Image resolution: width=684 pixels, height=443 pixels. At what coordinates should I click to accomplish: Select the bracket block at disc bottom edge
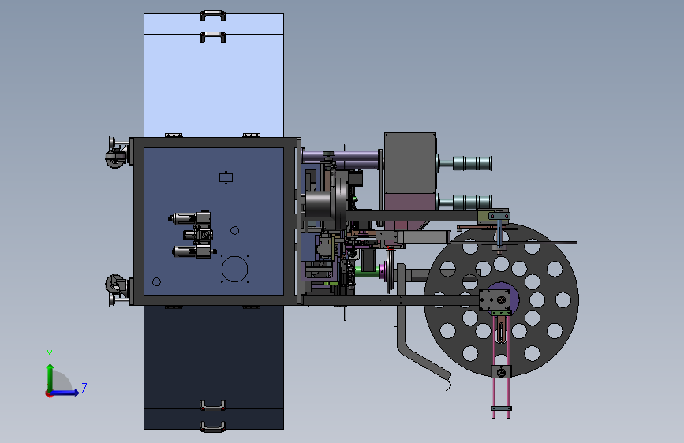click(x=501, y=372)
